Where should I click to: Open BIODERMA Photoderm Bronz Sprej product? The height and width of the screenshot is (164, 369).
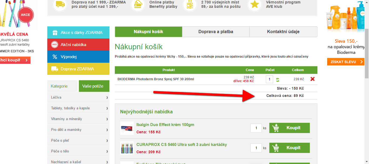click(x=156, y=79)
